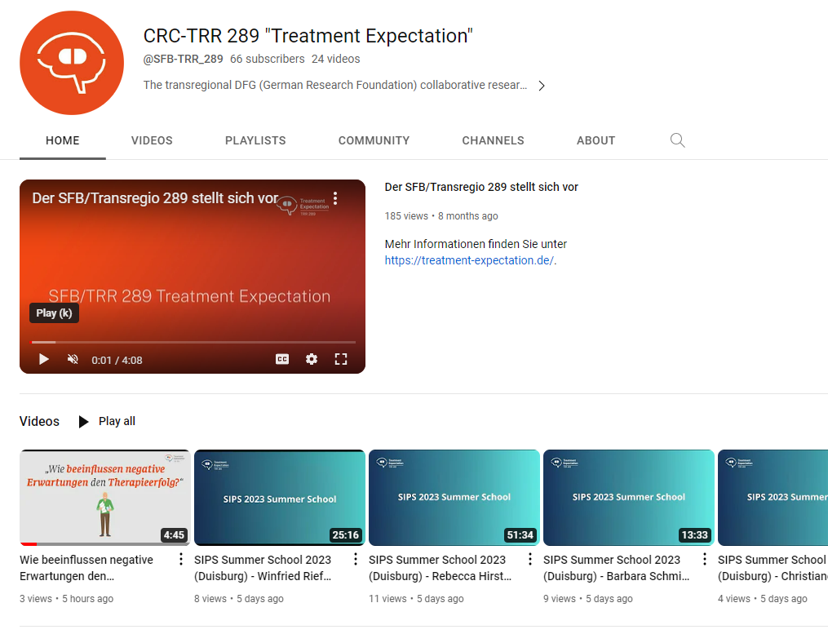Click the Play all button

107,422
